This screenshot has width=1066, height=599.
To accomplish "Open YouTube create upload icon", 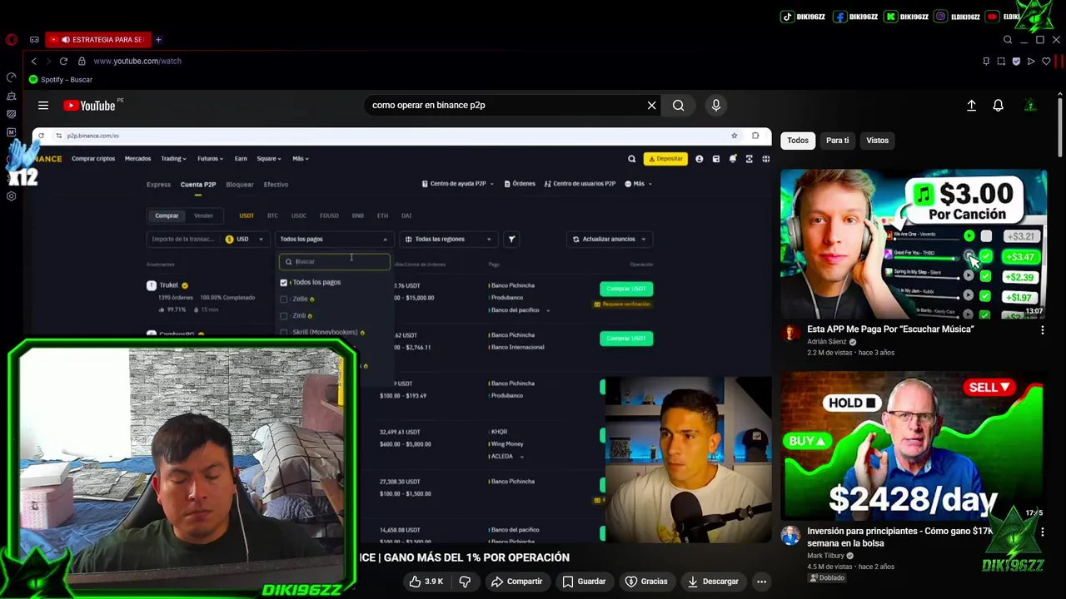I will click(971, 105).
